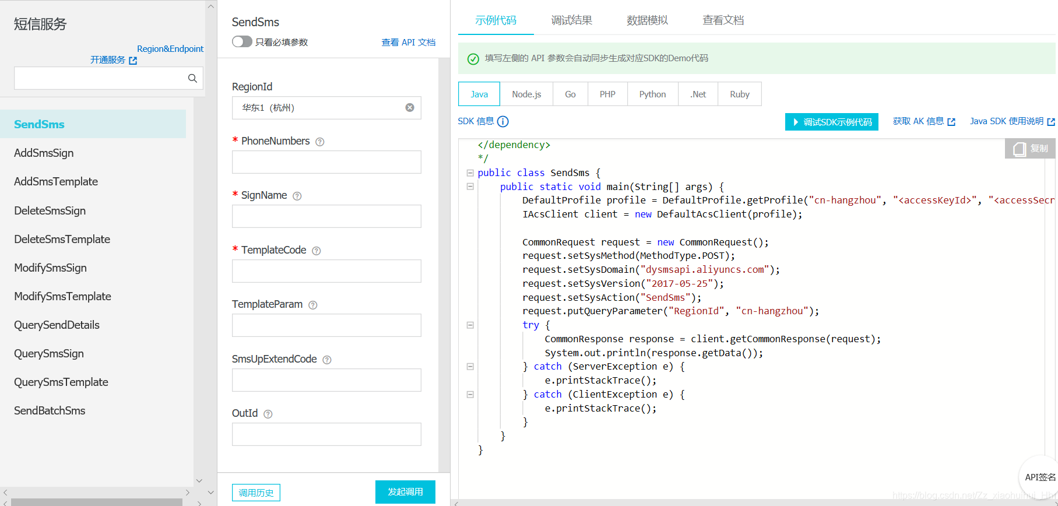Select the Ruby language tab
The width and height of the screenshot is (1058, 506).
click(x=740, y=94)
